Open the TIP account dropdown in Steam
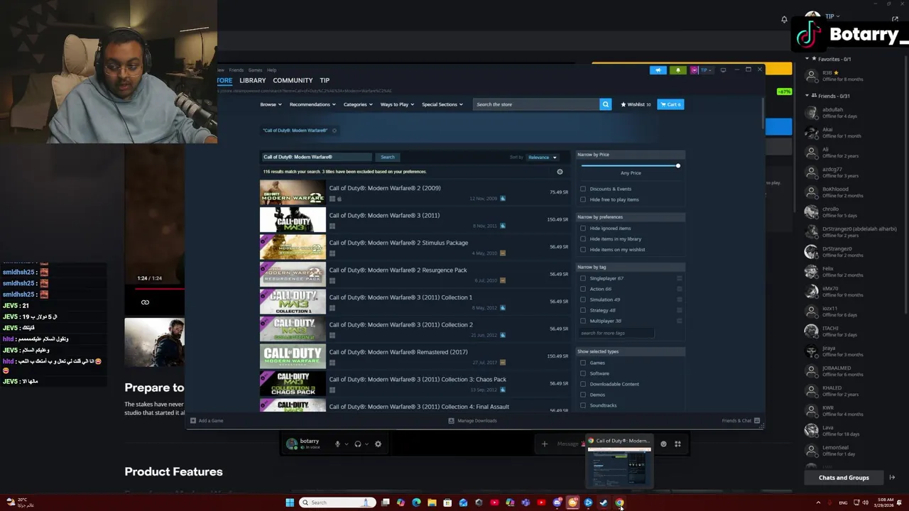This screenshot has width=909, height=511. point(704,70)
